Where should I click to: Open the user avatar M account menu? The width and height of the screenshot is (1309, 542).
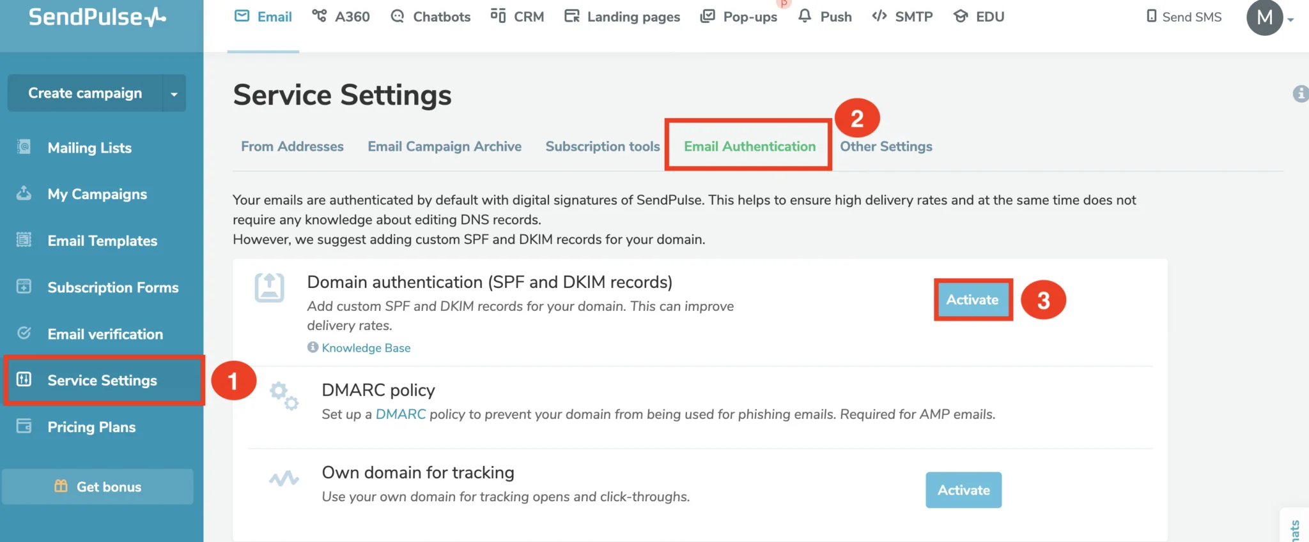1265,17
